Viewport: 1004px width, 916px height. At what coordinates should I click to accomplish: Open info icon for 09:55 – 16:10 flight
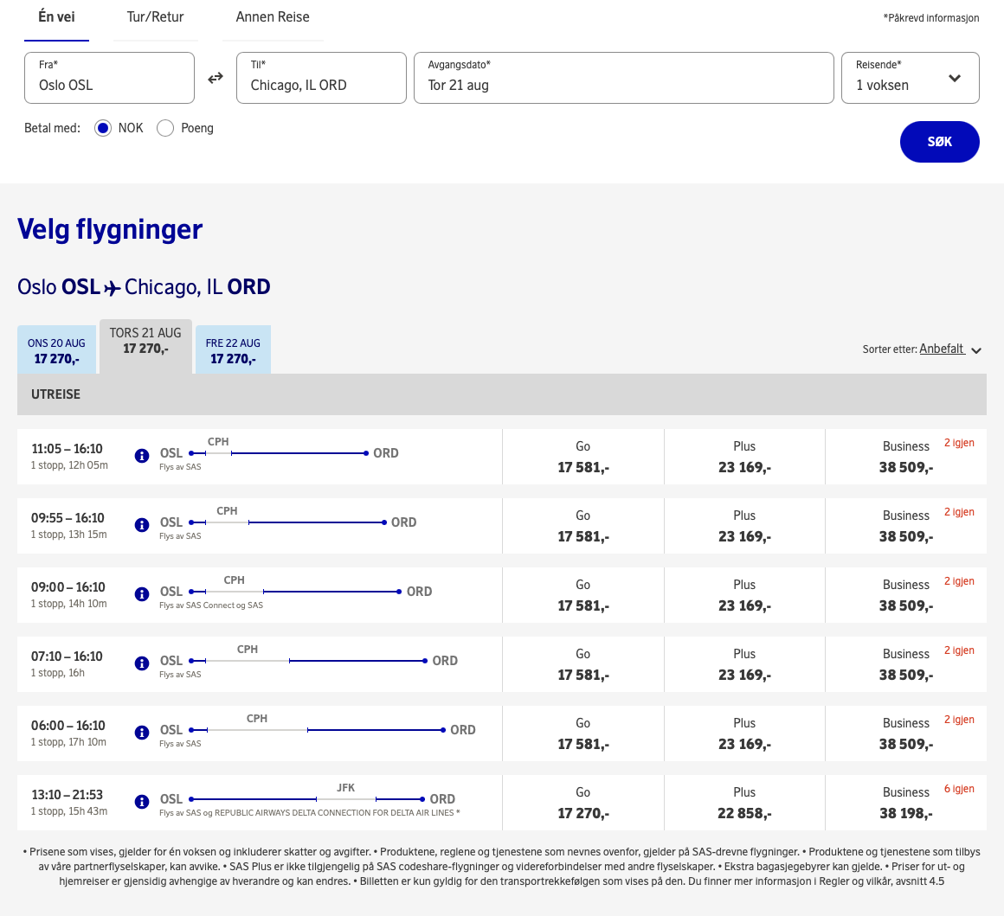[x=141, y=525]
